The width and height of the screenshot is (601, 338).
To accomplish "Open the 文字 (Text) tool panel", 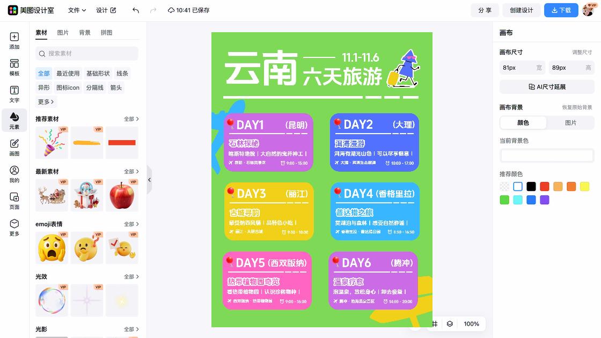I will point(14,92).
